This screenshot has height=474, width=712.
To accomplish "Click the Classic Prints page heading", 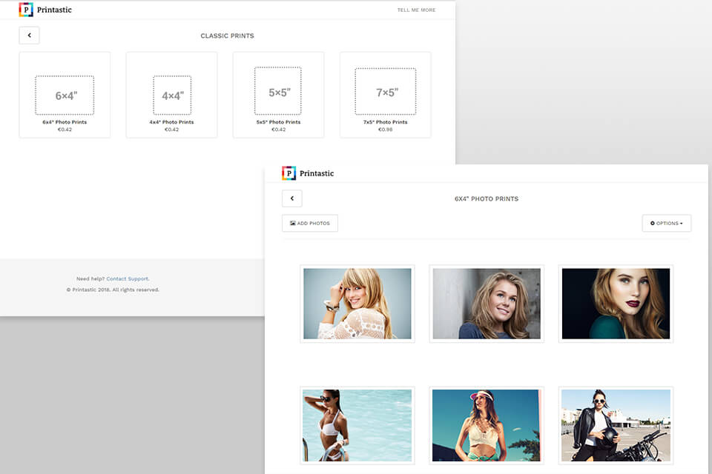I will coord(227,36).
